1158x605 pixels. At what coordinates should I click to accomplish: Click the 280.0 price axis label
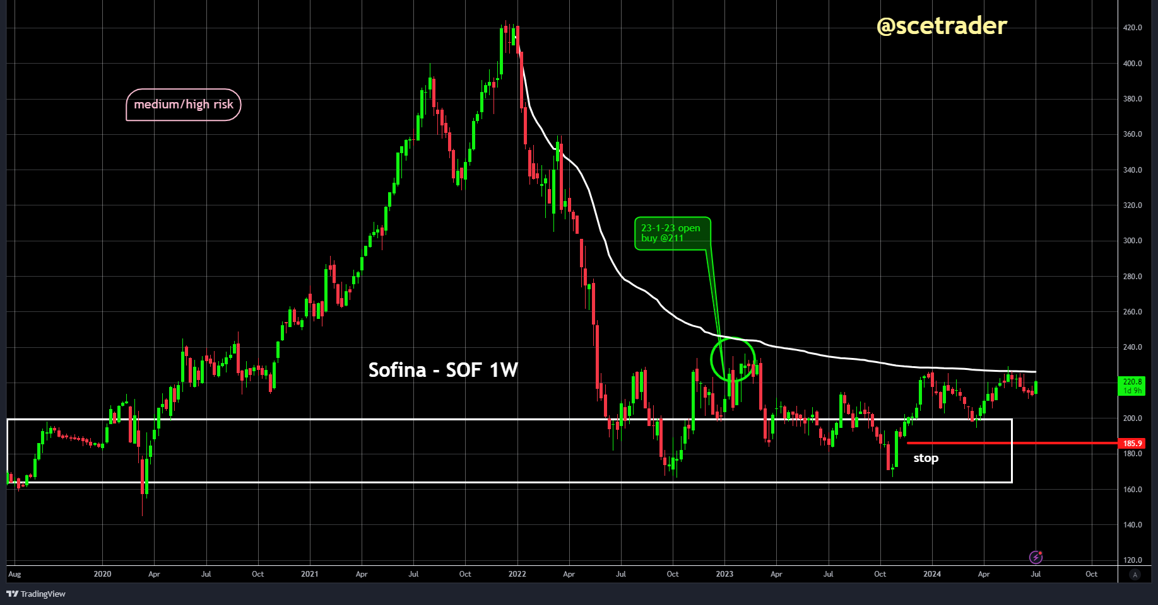point(1132,277)
